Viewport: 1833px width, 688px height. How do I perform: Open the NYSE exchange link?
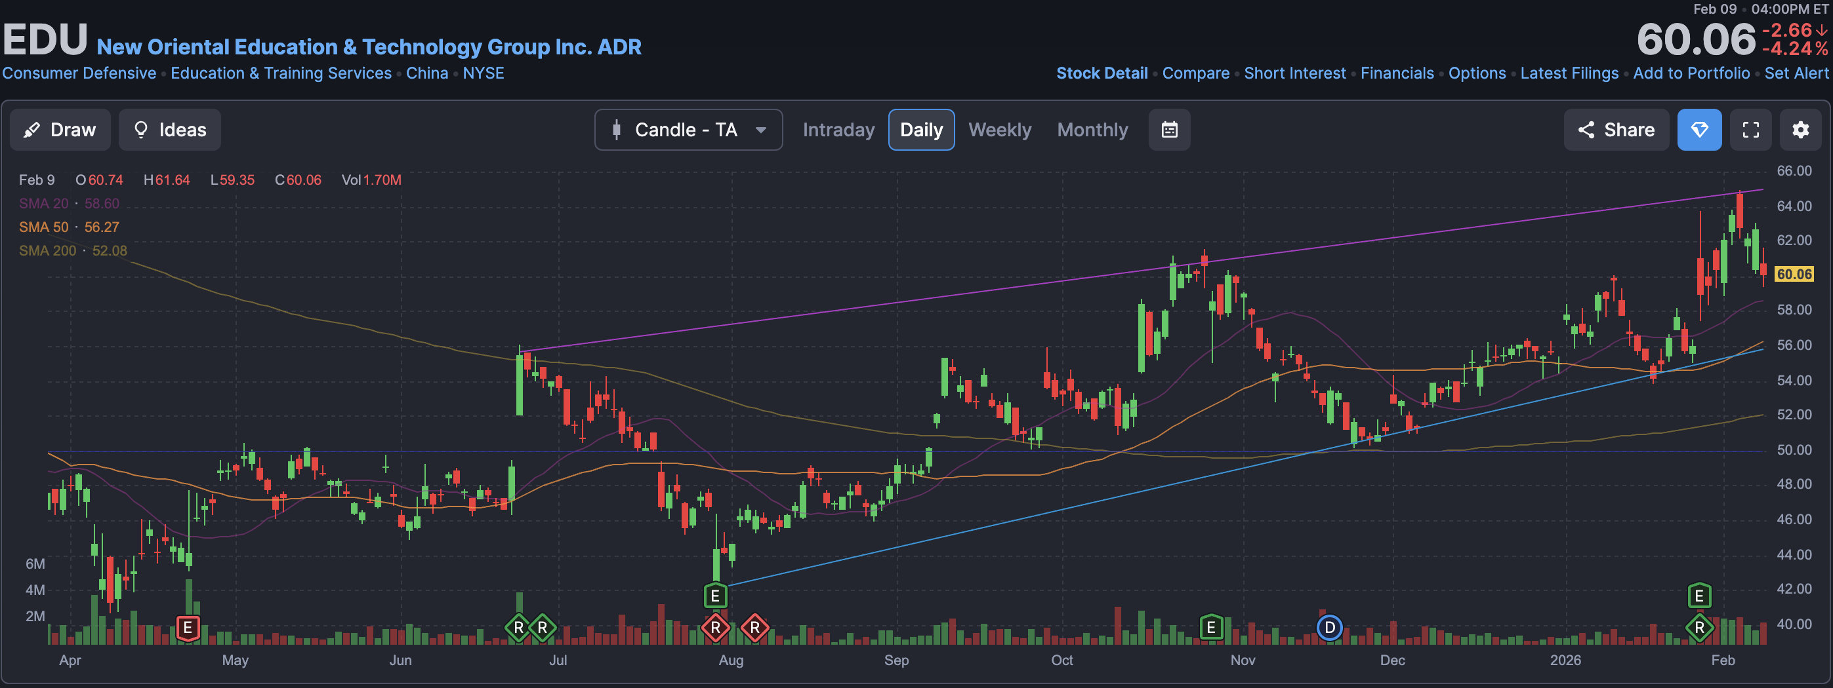coord(483,73)
